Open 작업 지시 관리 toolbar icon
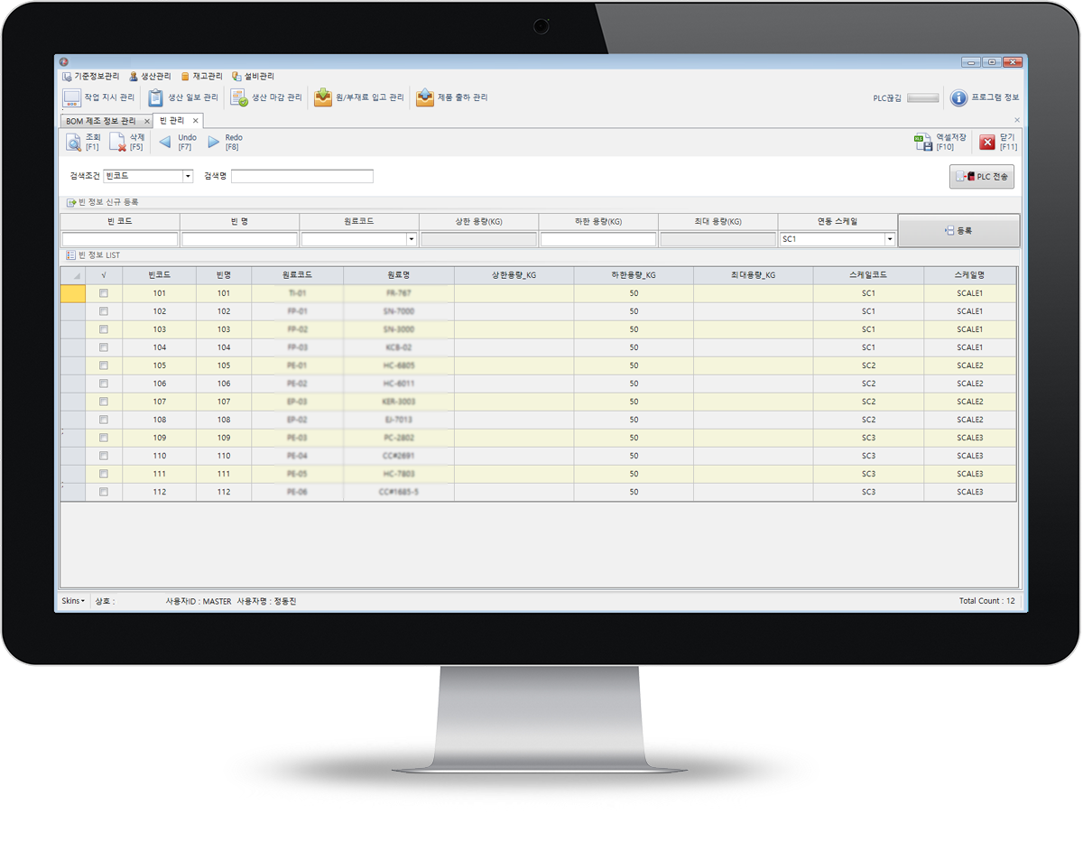This screenshot has width=1083, height=841. tap(71, 97)
